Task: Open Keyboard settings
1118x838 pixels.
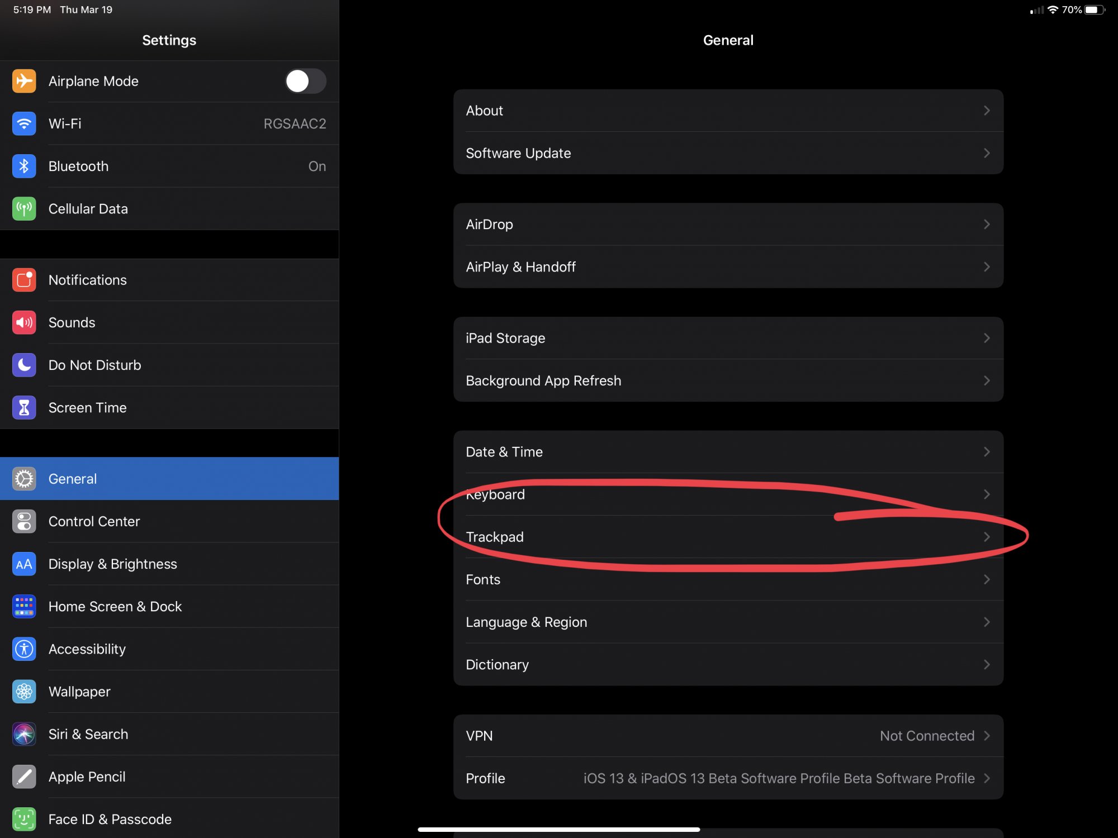Action: [x=728, y=494]
